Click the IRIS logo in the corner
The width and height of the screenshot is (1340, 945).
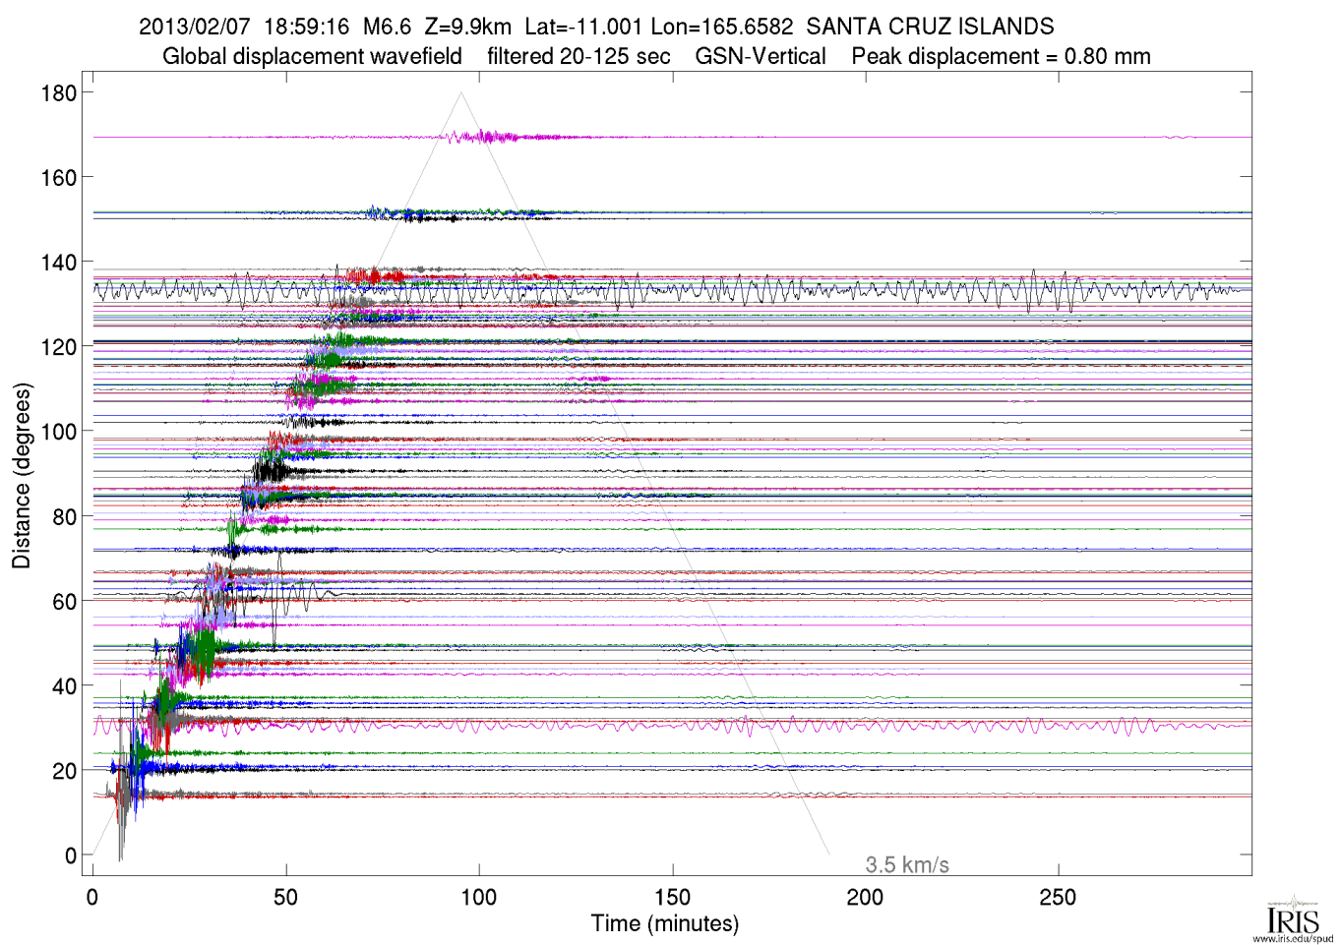coord(1293,915)
